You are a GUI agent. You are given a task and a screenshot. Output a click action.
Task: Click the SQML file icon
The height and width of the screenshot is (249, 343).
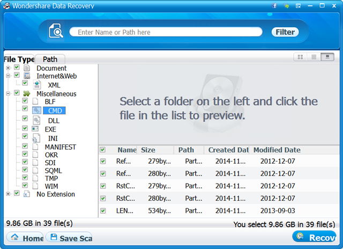coord(35,170)
